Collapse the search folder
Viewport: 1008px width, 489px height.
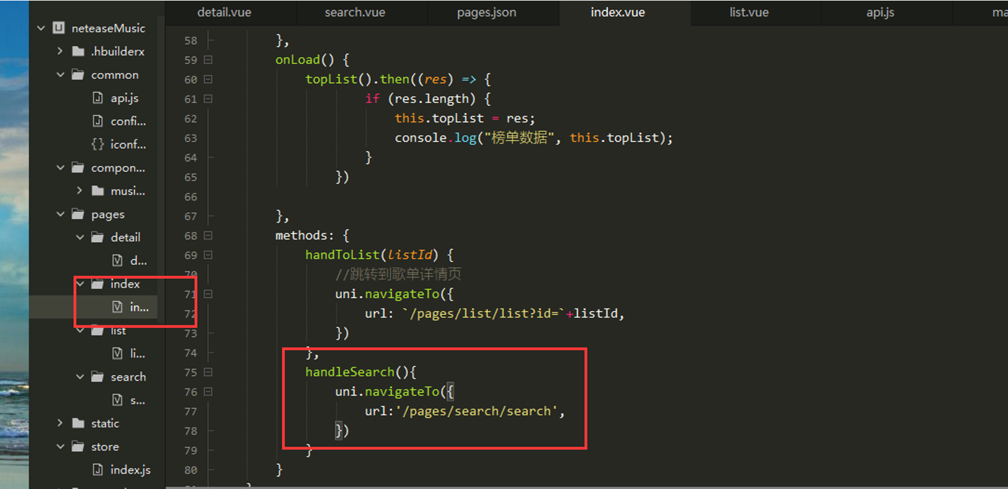click(x=79, y=376)
